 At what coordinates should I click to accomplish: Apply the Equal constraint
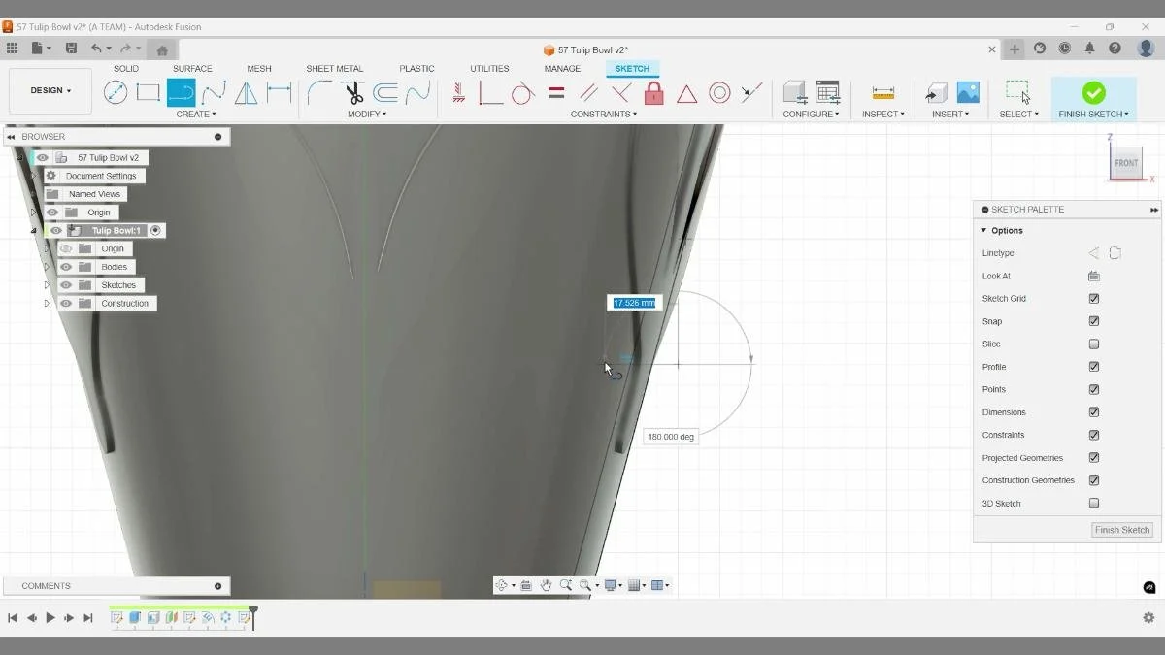(x=555, y=92)
